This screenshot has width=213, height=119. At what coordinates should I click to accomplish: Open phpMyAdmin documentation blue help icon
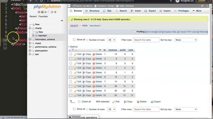click(46, 12)
